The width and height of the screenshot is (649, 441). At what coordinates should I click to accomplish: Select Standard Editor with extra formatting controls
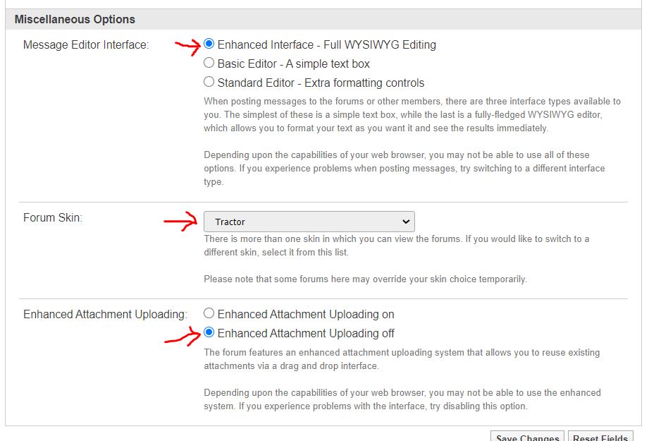coord(209,83)
